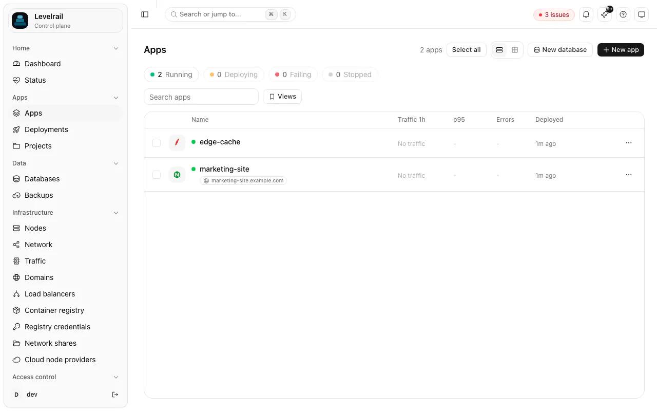The height and width of the screenshot is (411, 657).
Task: Collapse the Data sidebar section
Action: coord(116,163)
